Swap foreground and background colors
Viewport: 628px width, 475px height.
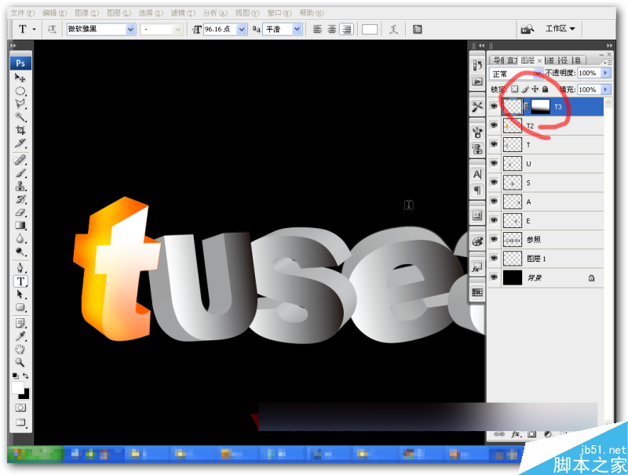tap(26, 375)
